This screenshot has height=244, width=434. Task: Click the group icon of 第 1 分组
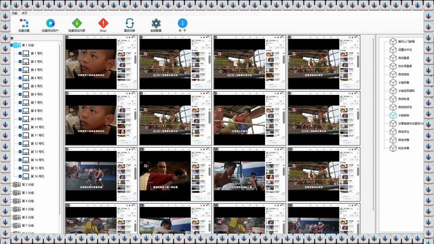(x=17, y=45)
